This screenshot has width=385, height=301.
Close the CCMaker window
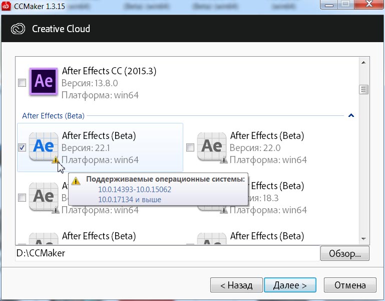[x=369, y=5]
